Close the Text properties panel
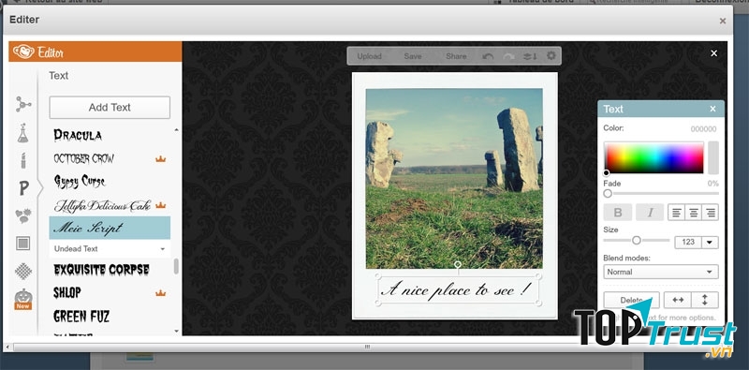 pyautogui.click(x=712, y=109)
